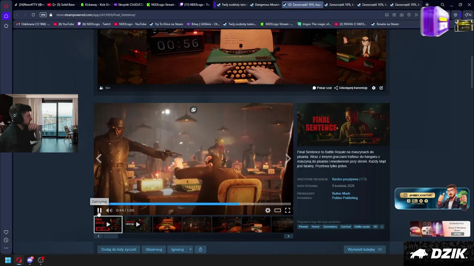Open Discord icon in taskbar
Screen dimensions: 474x266
(x=30, y=260)
